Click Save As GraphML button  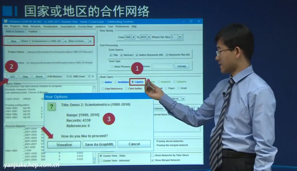tap(99, 144)
